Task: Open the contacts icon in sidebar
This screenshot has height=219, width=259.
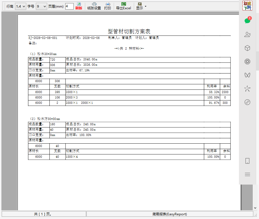Action: pos(247,34)
